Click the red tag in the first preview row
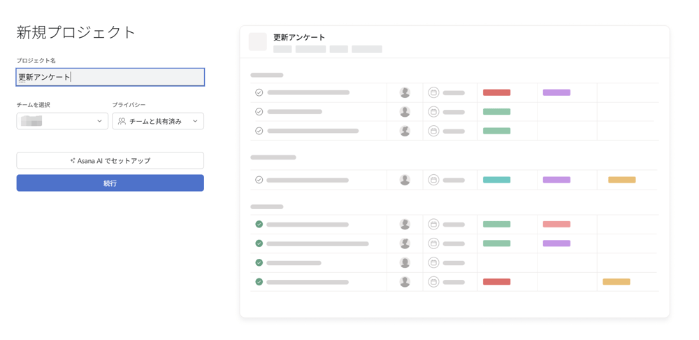This screenshot has height=340, width=699. coord(496,92)
